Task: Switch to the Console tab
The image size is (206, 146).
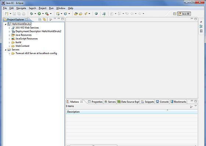Action: click(x=162, y=102)
